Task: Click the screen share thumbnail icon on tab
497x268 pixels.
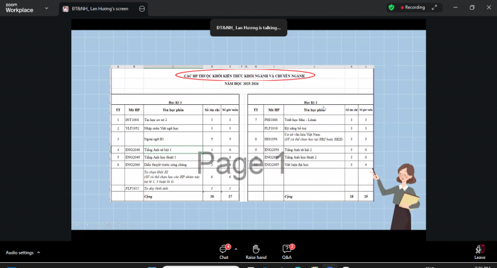Action: point(65,9)
